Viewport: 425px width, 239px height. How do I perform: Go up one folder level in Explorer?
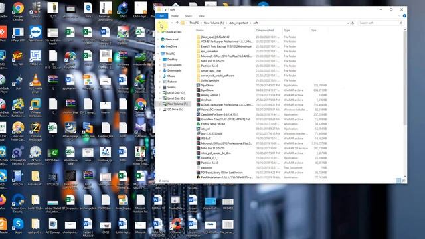click(x=177, y=23)
